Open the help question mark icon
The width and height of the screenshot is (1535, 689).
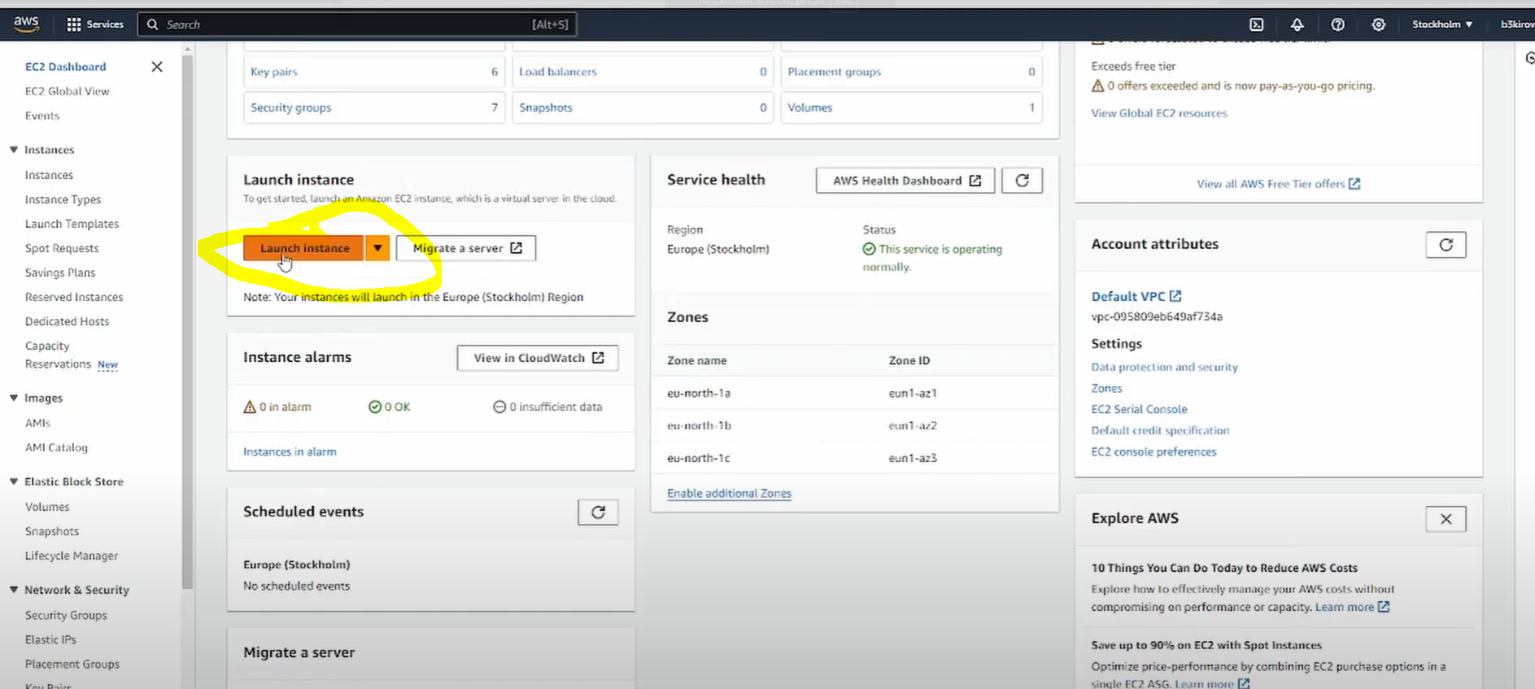(x=1337, y=24)
